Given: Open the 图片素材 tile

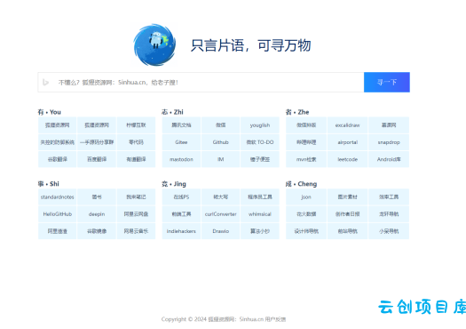Looking at the screenshot, I should [x=347, y=197].
